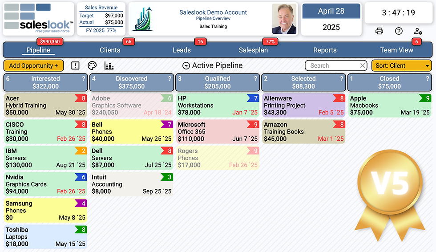Click the Acer card red flag 8

pos(81,98)
